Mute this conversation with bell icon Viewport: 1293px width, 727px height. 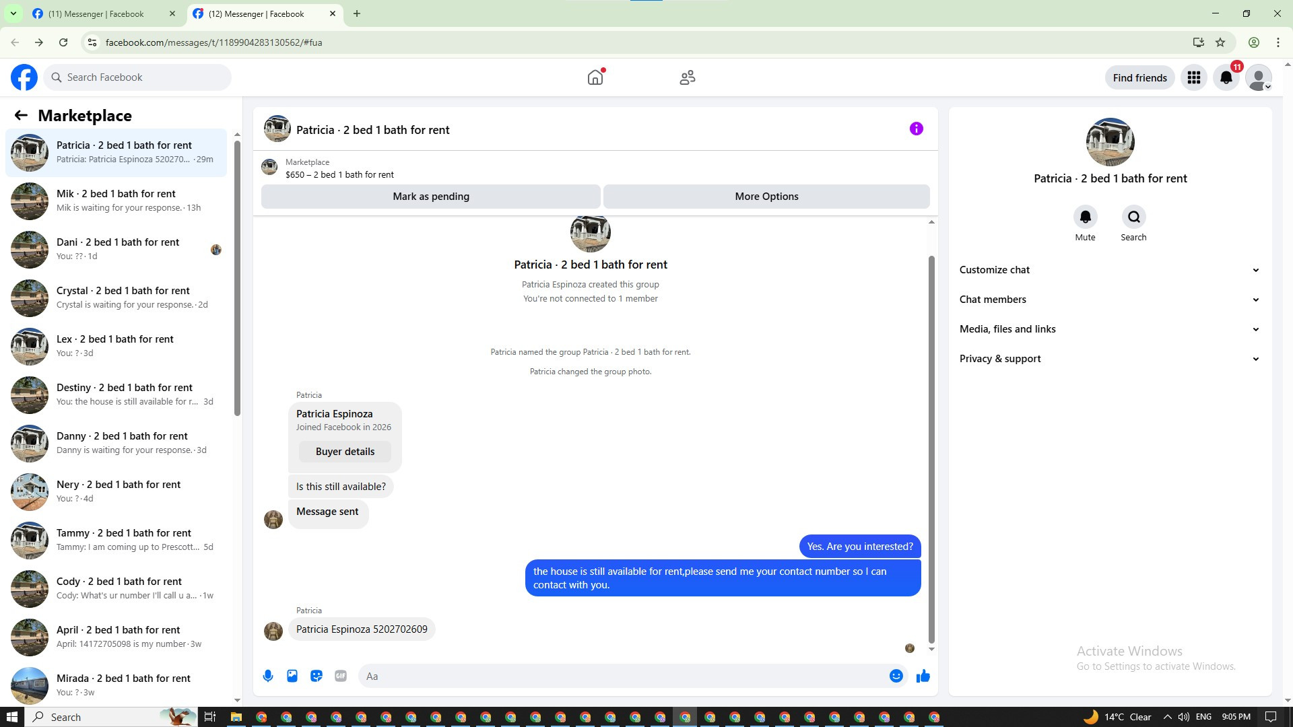pyautogui.click(x=1085, y=217)
